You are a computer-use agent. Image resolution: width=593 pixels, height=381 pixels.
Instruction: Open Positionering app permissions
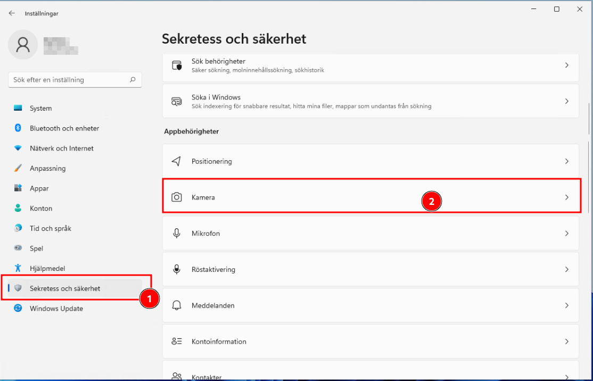coord(370,161)
